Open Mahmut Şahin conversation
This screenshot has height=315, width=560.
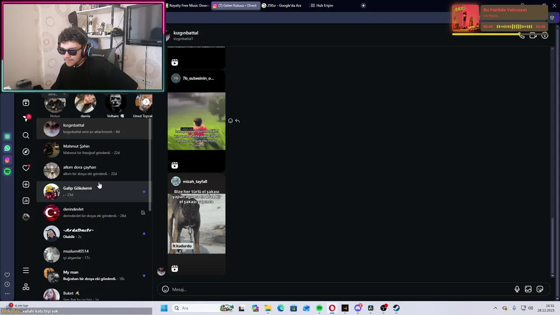click(94, 150)
